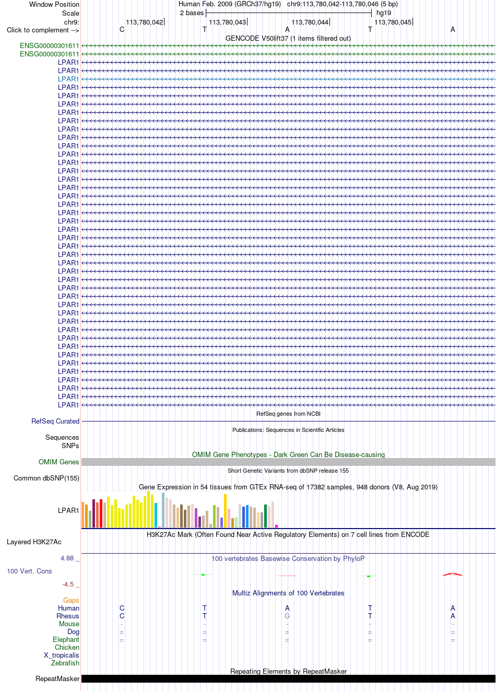Viewport: 496px width, 691px height.
Task: Click the C base in Human alignment row
Action: coord(122,608)
